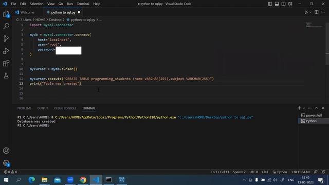Add a new terminal with plus icon
The width and height of the screenshot is (329, 185).
click(299, 108)
